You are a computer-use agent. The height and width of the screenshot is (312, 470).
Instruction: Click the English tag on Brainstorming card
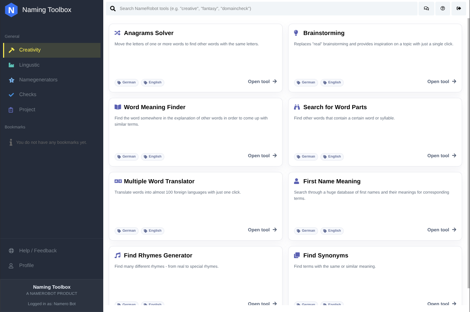tap(332, 82)
